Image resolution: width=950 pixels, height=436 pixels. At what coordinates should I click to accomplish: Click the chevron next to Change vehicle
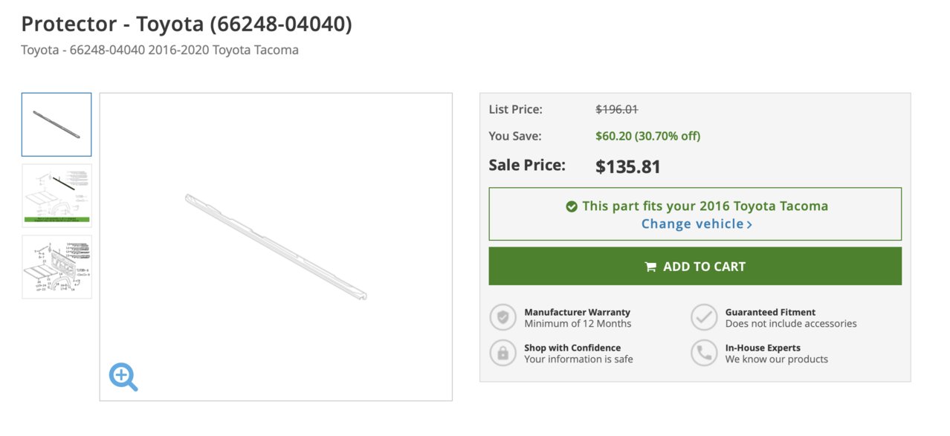pyautogui.click(x=749, y=224)
